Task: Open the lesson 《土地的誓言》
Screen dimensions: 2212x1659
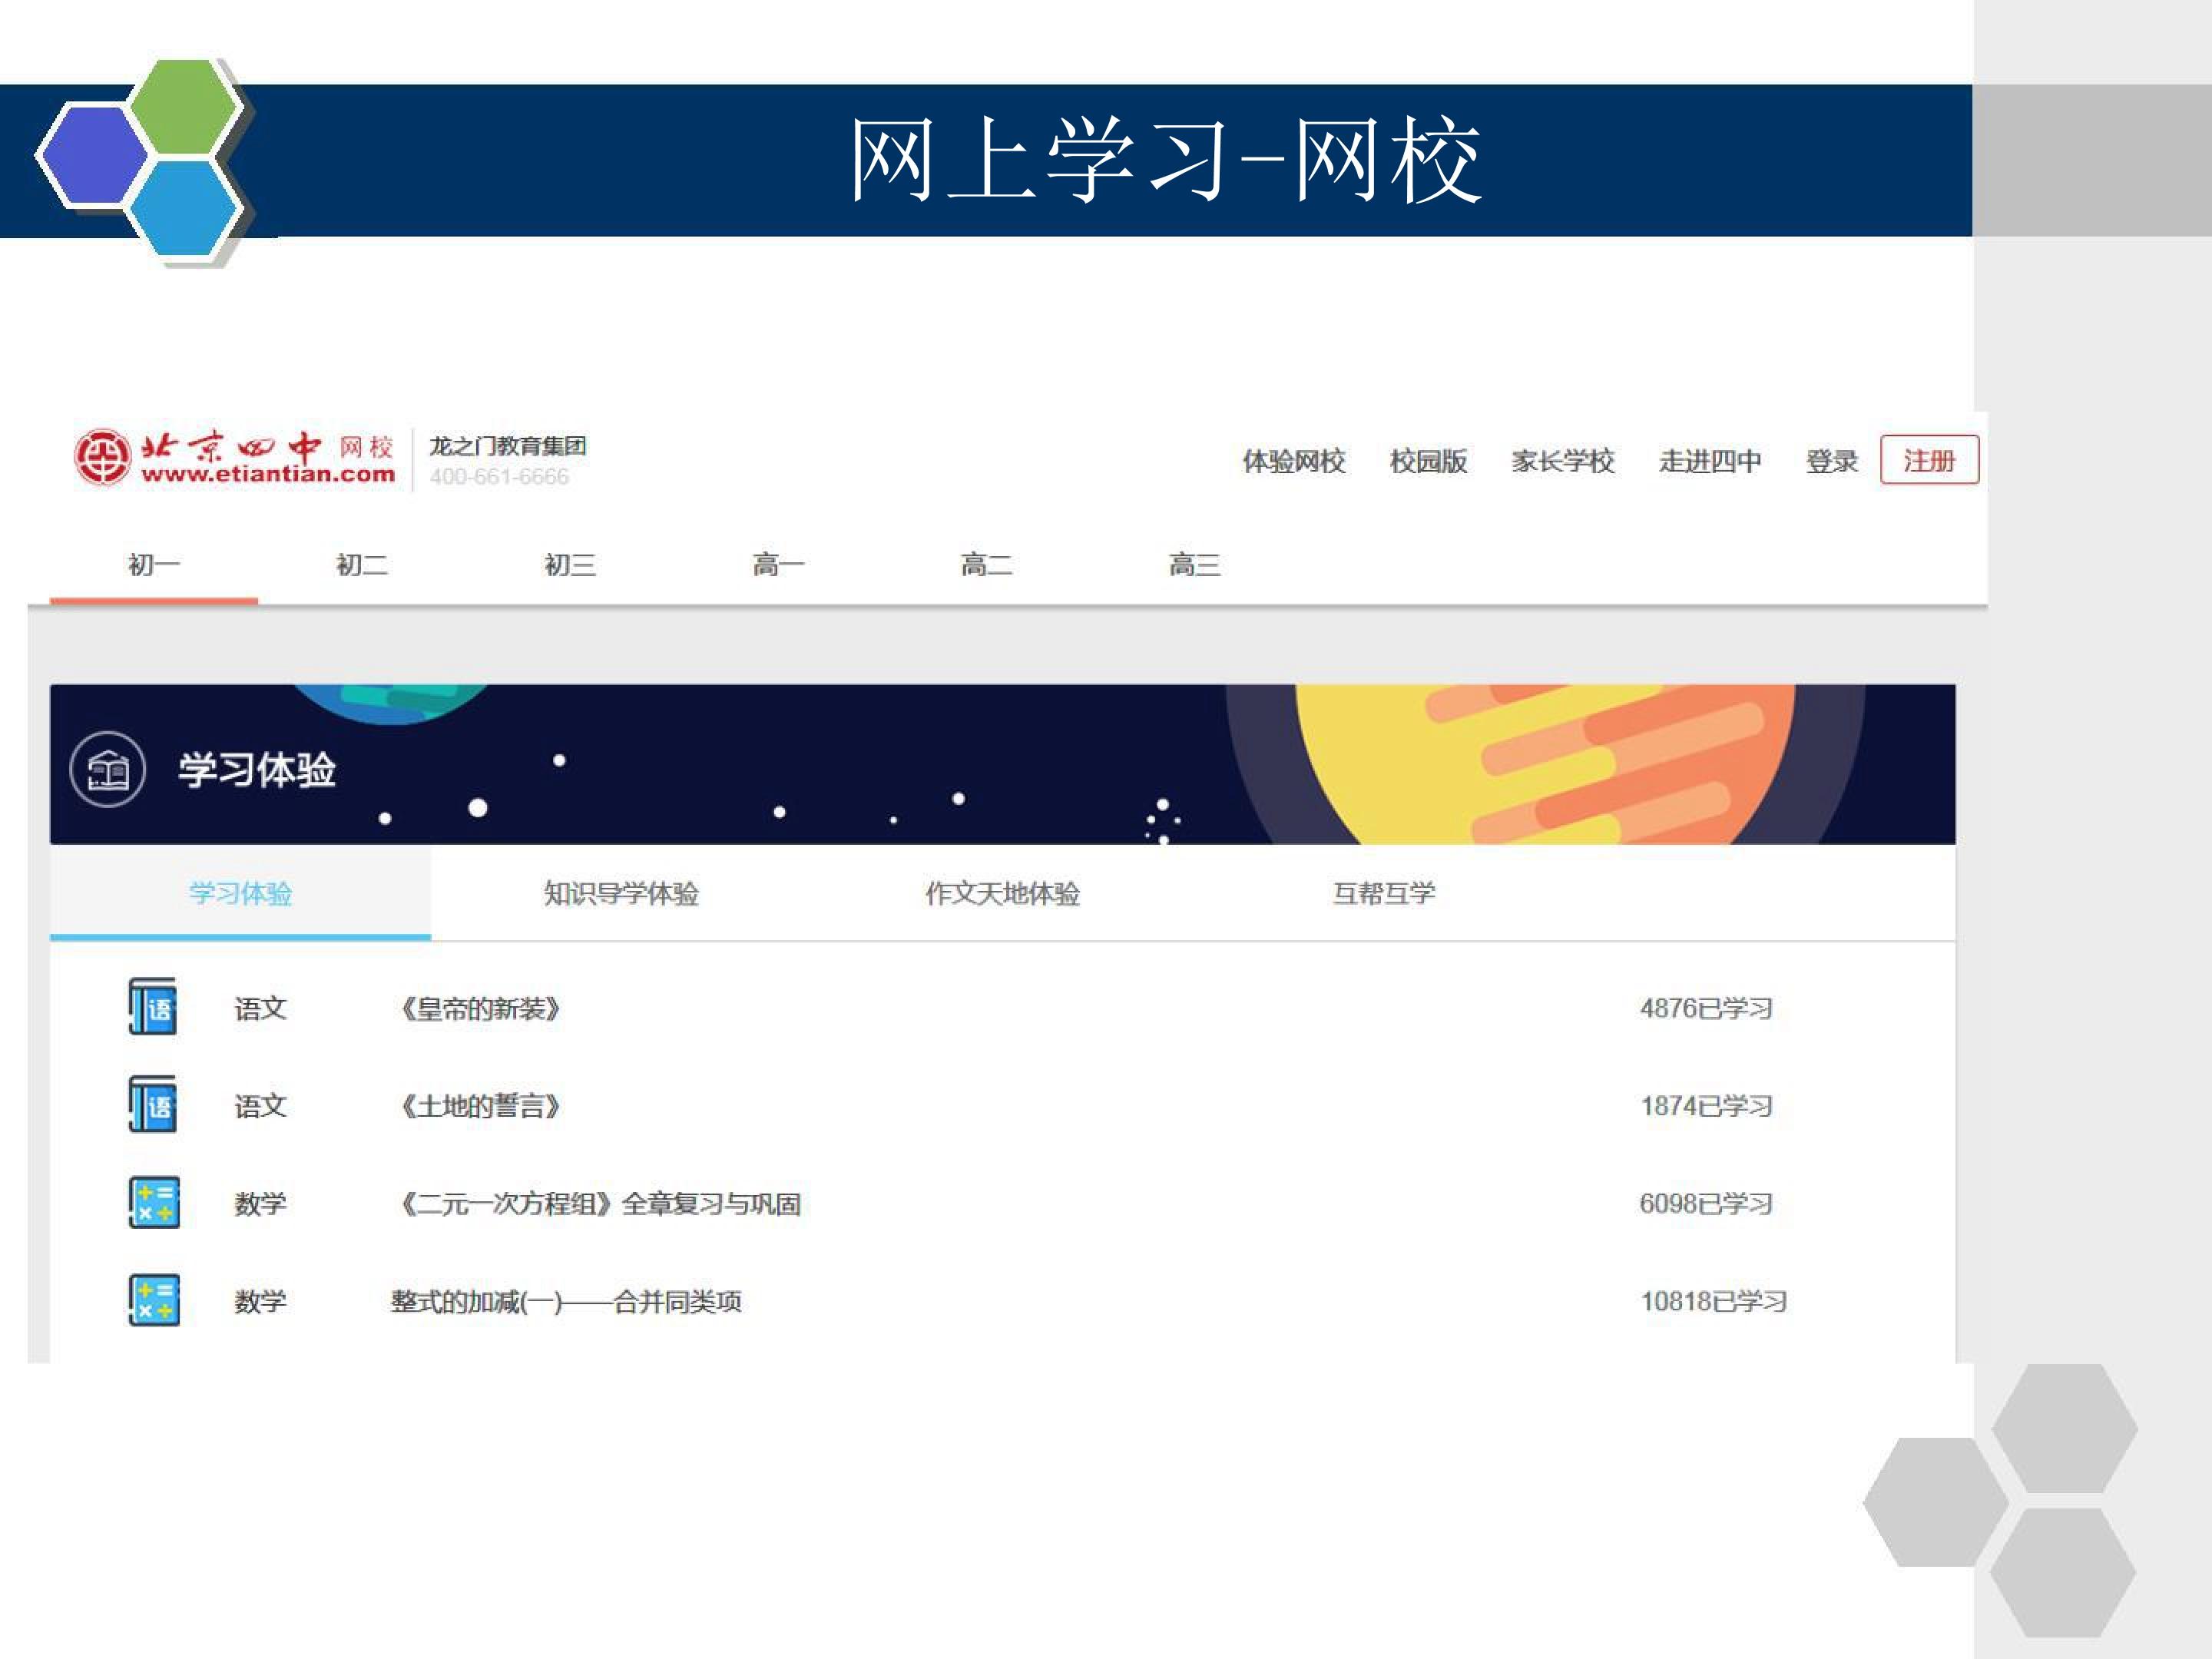Action: tap(479, 1106)
